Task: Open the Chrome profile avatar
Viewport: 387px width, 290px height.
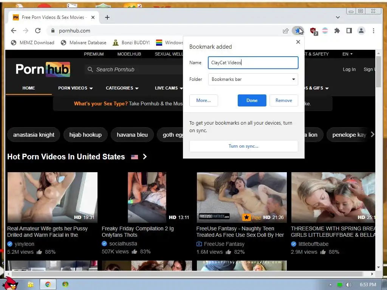Action: point(361,31)
